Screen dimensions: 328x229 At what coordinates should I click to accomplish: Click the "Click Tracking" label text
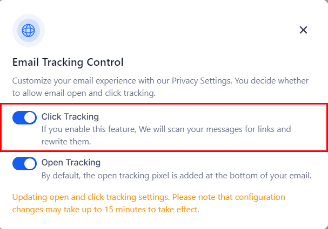pyautogui.click(x=70, y=116)
